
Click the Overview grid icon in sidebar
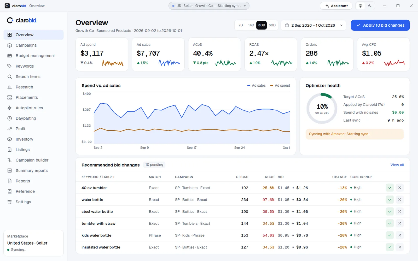[10, 35]
